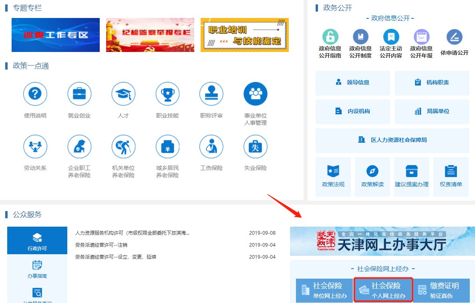Open the 就业创业 briefcase icon

(79, 94)
